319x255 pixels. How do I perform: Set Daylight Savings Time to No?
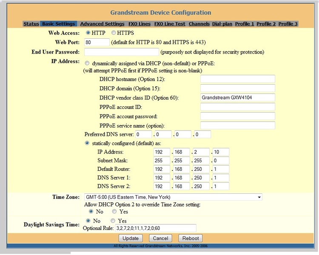click(x=88, y=221)
